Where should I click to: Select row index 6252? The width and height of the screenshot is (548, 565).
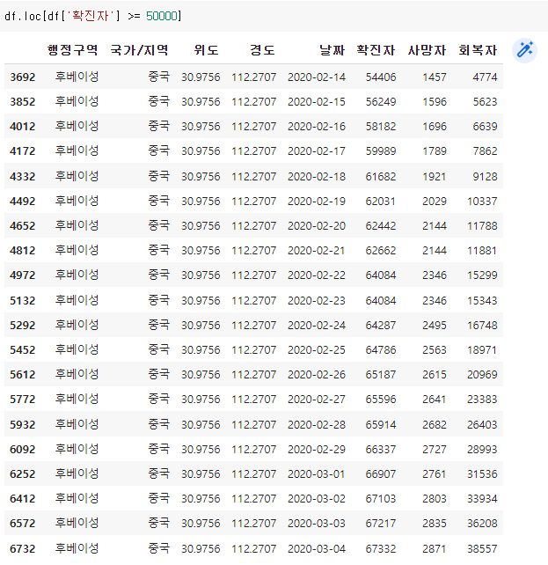point(23,474)
